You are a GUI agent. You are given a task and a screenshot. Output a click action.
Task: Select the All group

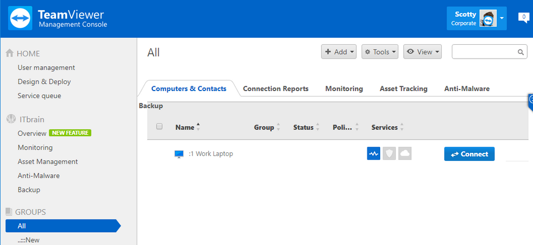click(x=63, y=226)
